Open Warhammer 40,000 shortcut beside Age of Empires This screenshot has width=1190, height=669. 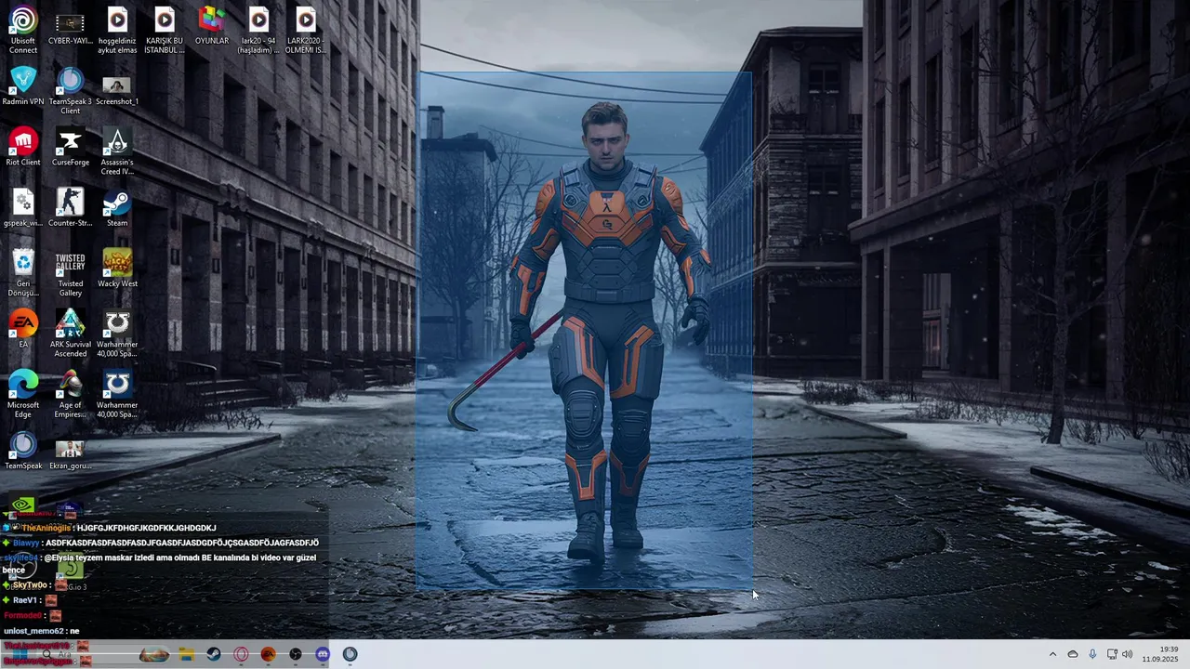(117, 394)
